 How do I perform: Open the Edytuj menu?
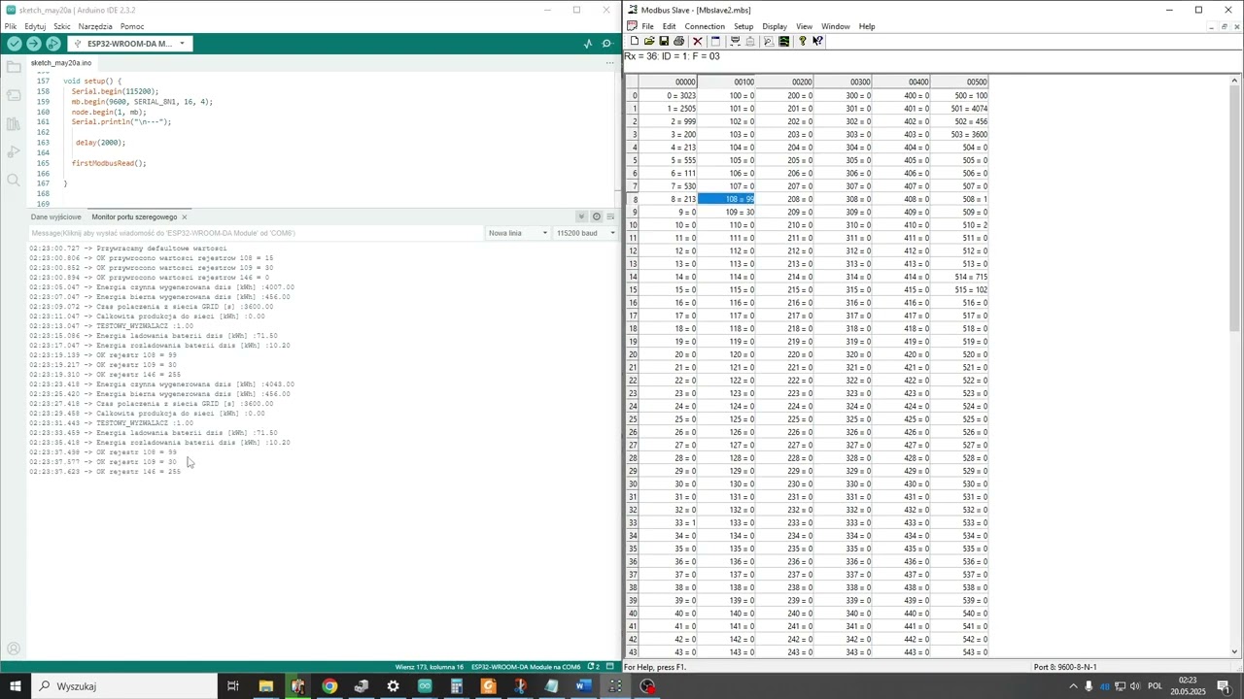[35, 26]
